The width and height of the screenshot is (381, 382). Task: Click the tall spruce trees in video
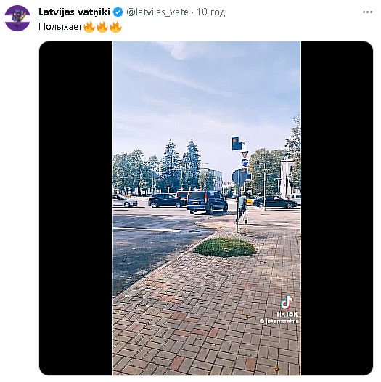(181, 165)
